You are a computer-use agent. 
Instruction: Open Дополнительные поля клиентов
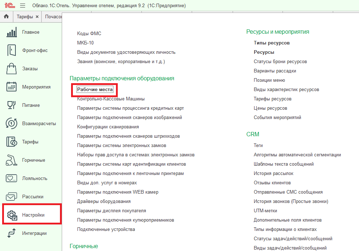[x=288, y=221]
